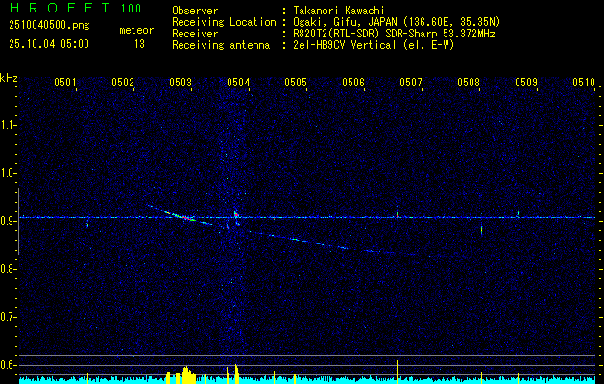Click the 0506 time marker
This screenshot has height=384, width=604.
point(353,83)
